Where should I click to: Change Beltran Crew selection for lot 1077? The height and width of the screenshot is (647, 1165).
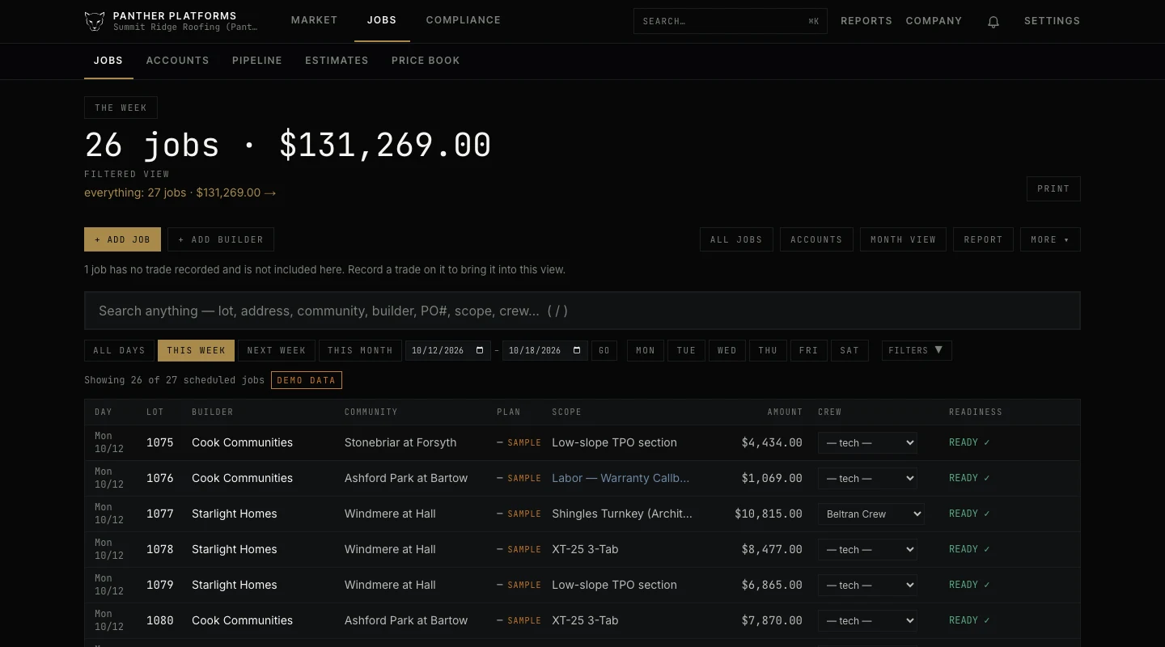[871, 514]
